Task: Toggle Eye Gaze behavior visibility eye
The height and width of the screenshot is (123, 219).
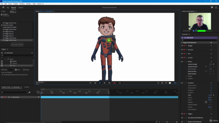Action: (x=182, y=50)
